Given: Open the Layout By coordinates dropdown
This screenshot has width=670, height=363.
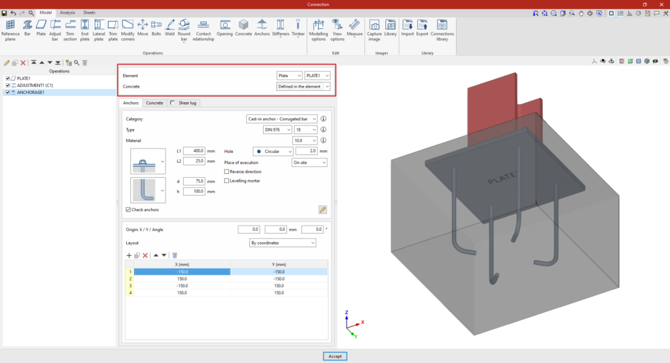Looking at the screenshot, I should coord(283,243).
